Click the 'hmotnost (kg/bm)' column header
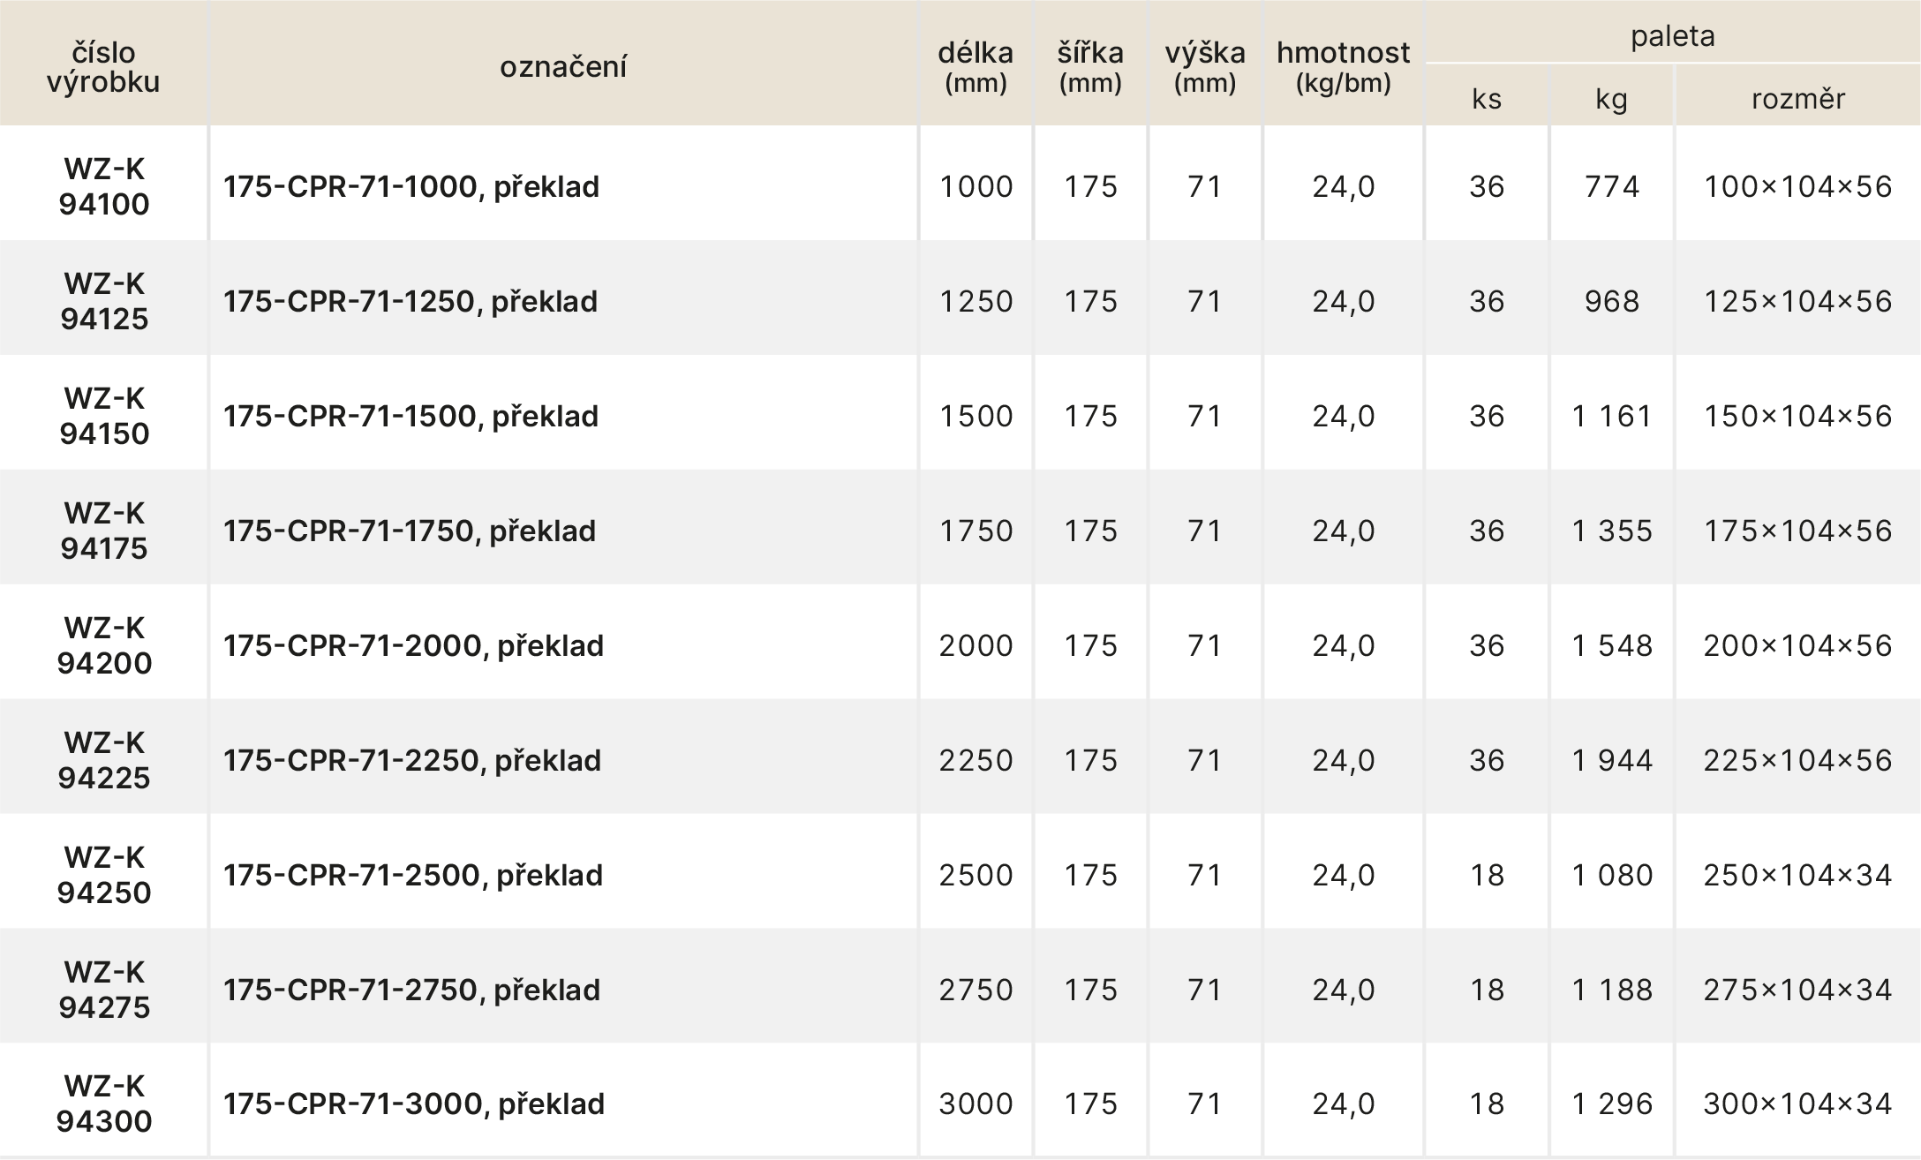The height and width of the screenshot is (1160, 1921). click(x=1343, y=67)
